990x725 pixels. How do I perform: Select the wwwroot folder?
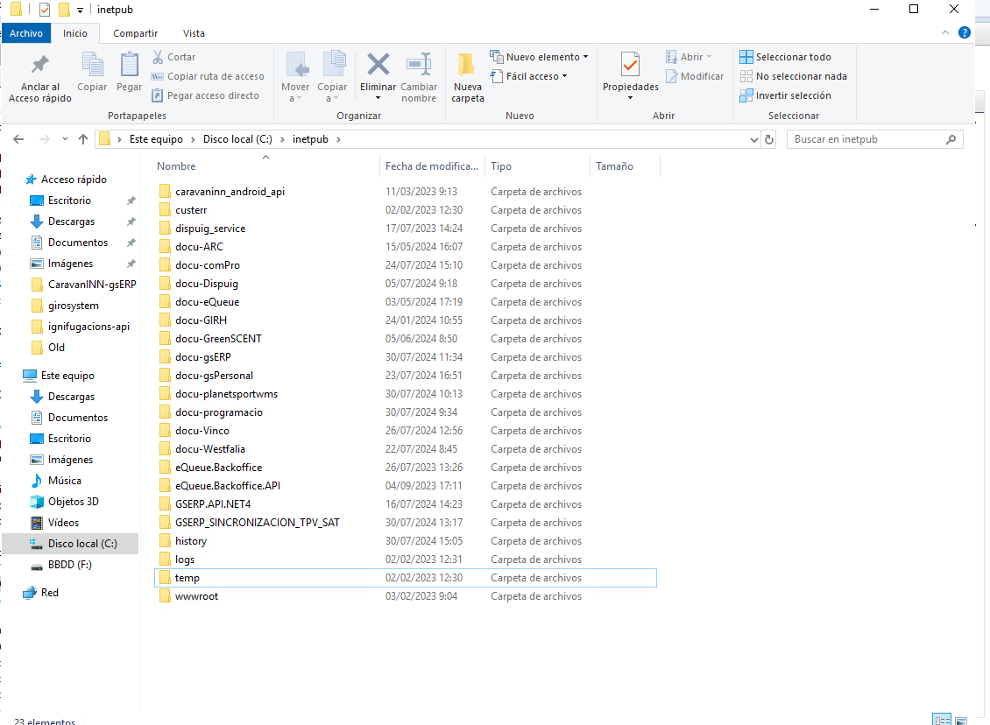point(196,596)
